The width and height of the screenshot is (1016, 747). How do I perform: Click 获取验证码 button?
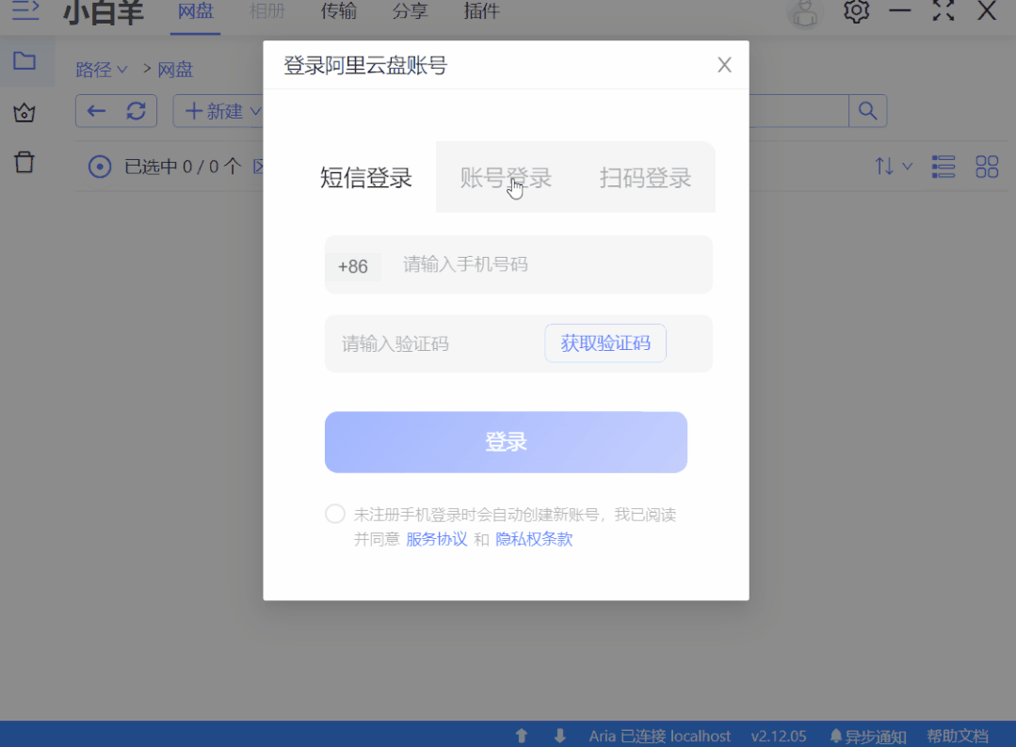click(605, 343)
